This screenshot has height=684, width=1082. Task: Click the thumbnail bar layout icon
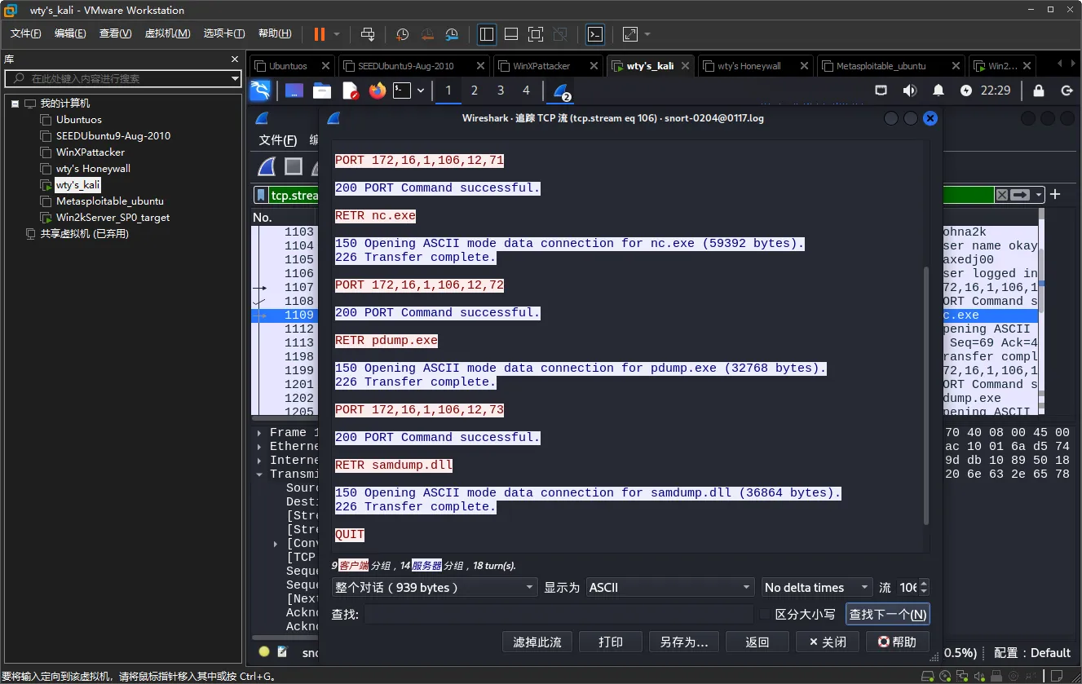511,34
